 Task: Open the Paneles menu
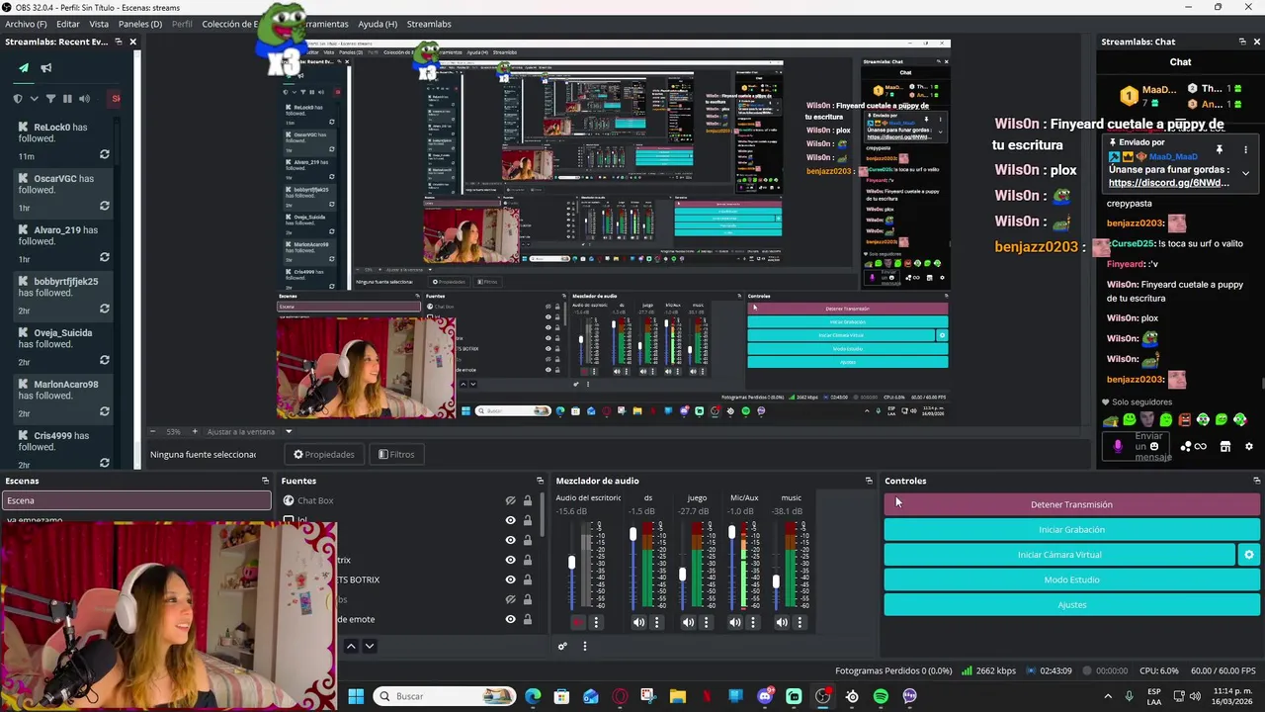tap(139, 24)
